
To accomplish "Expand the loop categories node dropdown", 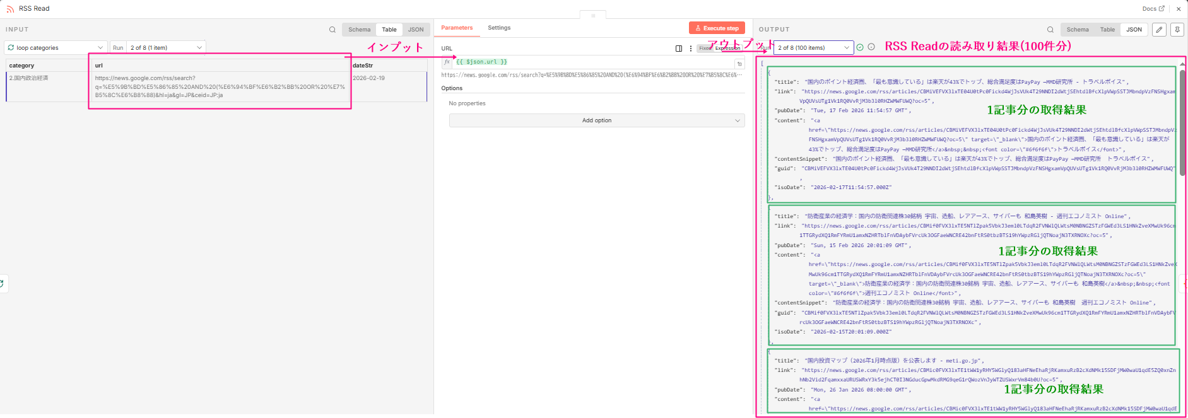I will pyautogui.click(x=56, y=48).
